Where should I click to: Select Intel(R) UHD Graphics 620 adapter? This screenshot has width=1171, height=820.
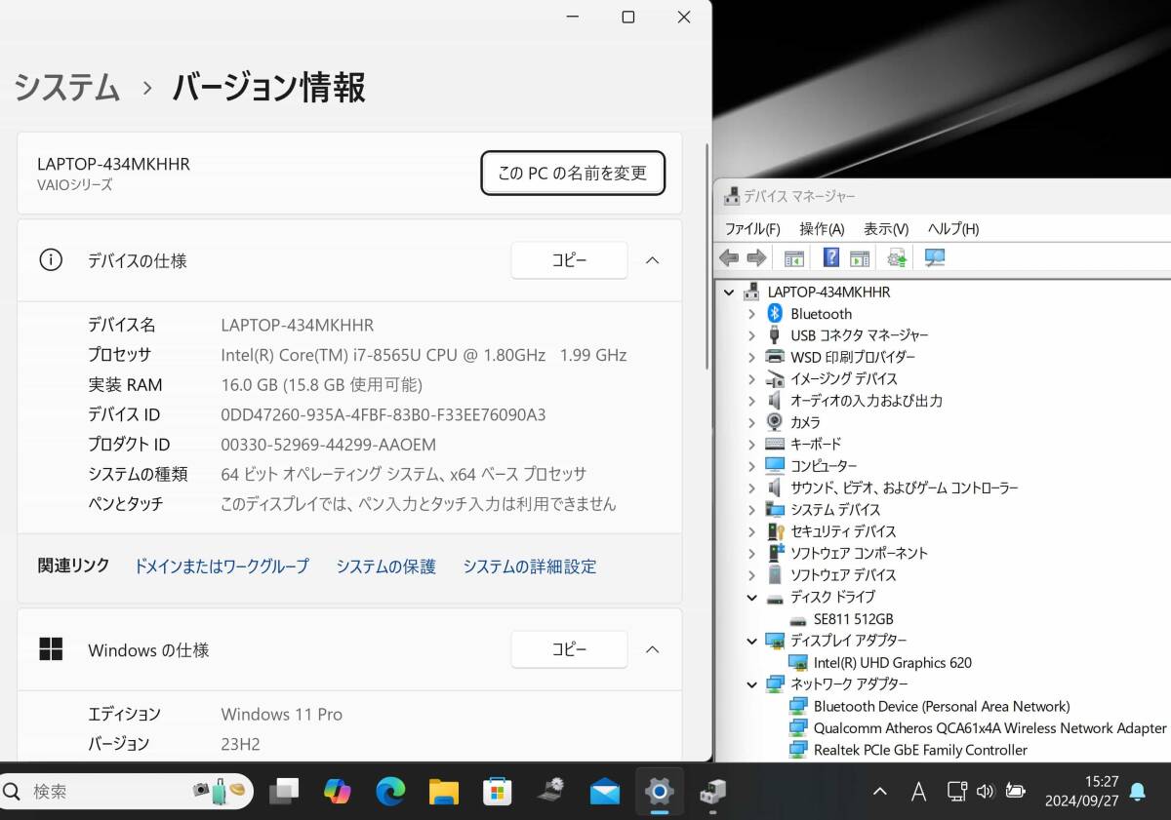tap(892, 662)
